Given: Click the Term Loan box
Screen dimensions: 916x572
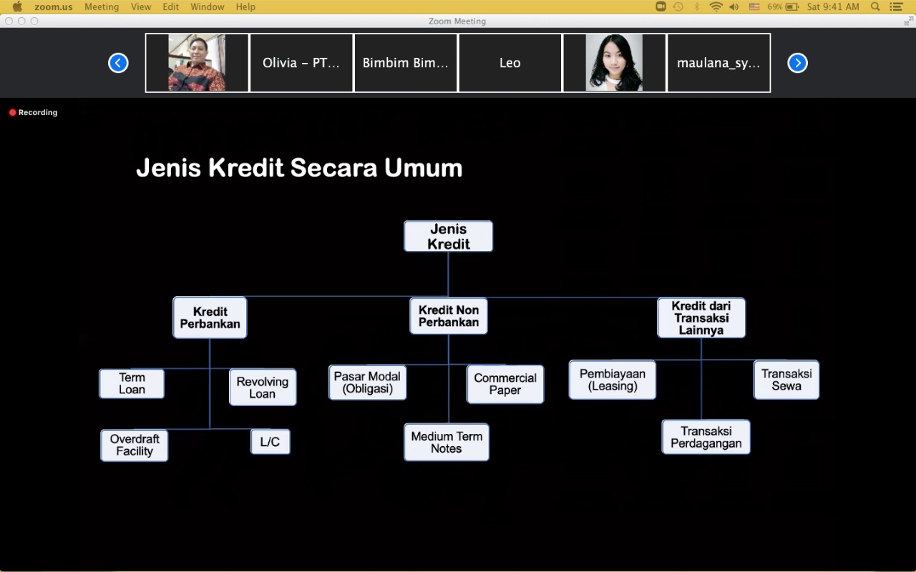Looking at the screenshot, I should [x=132, y=383].
